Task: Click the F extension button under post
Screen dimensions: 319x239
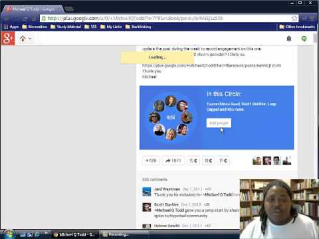Action: [223, 161]
